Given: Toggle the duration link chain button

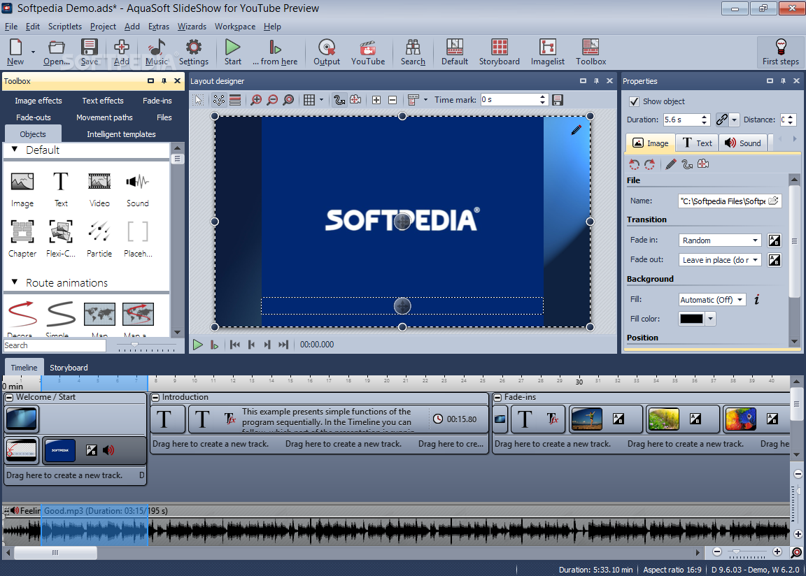Looking at the screenshot, I should (722, 120).
